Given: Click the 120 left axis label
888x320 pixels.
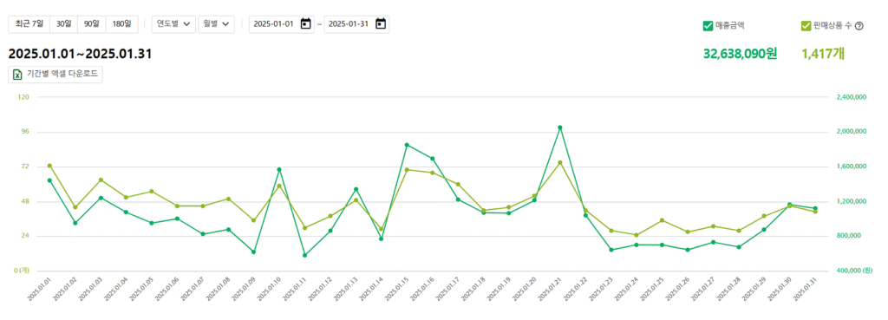Looking at the screenshot, I should (24, 97).
